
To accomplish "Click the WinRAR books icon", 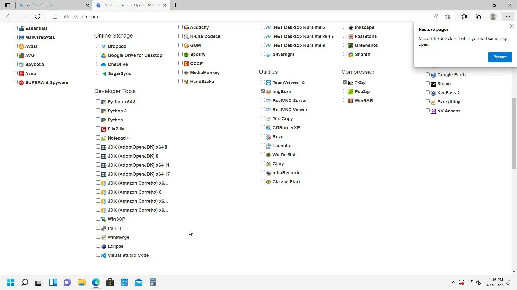I will (351, 101).
